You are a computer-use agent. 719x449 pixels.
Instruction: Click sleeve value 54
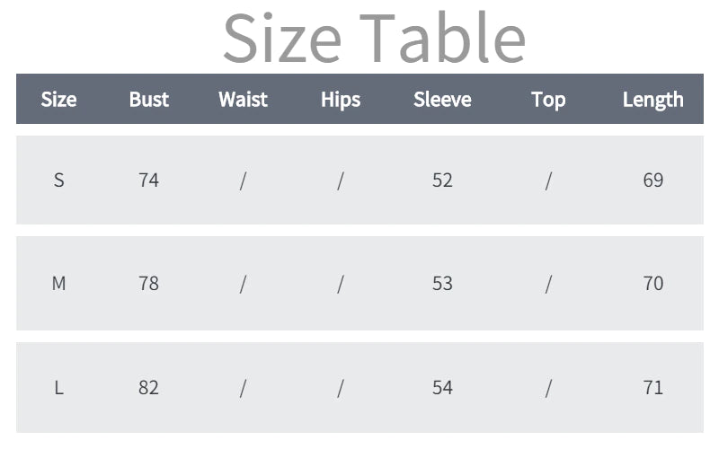click(442, 388)
